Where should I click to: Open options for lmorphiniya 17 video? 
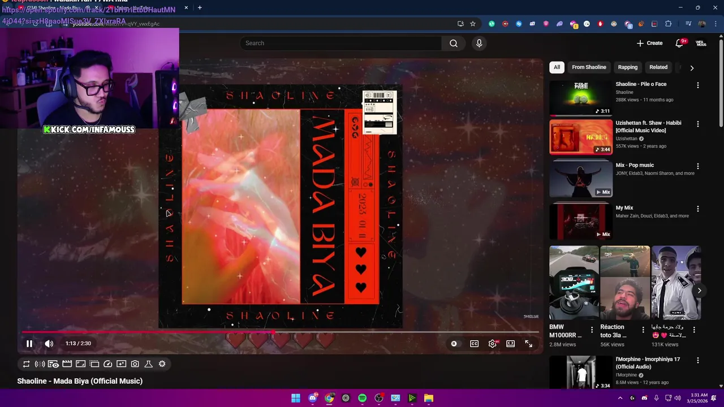697,360
